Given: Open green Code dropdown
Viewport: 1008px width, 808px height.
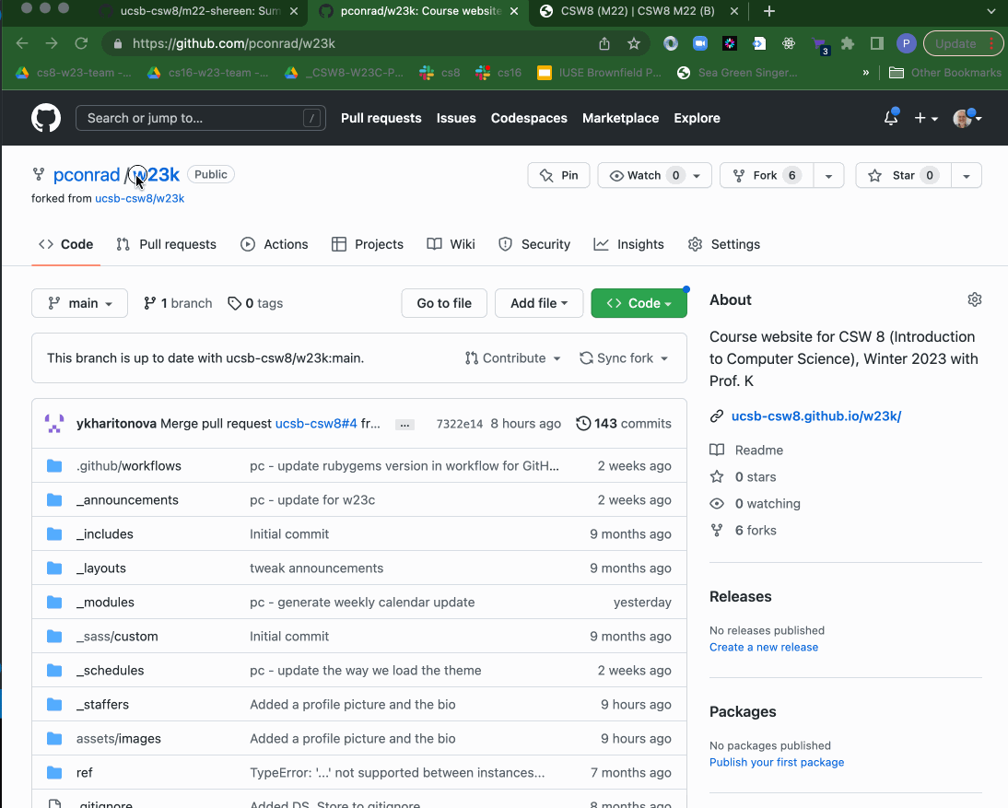Looking at the screenshot, I should (x=639, y=303).
